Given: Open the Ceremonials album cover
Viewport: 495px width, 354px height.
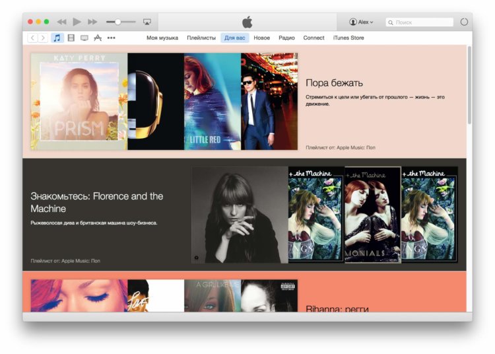Looking at the screenshot, I should pyautogui.click(x=373, y=215).
